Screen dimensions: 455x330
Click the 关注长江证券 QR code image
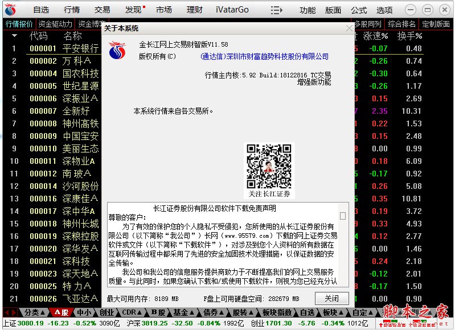tap(269, 170)
